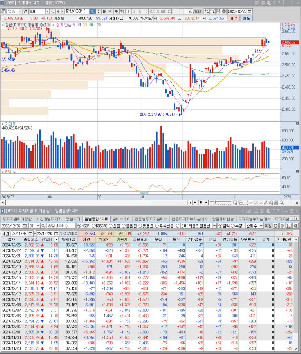Screen dimensions: 301x354
Task: Select the 콜옵션 radio button
Action: pos(124,226)
